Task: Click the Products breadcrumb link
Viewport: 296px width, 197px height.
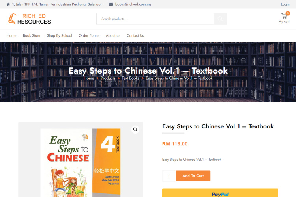Action: point(108,78)
